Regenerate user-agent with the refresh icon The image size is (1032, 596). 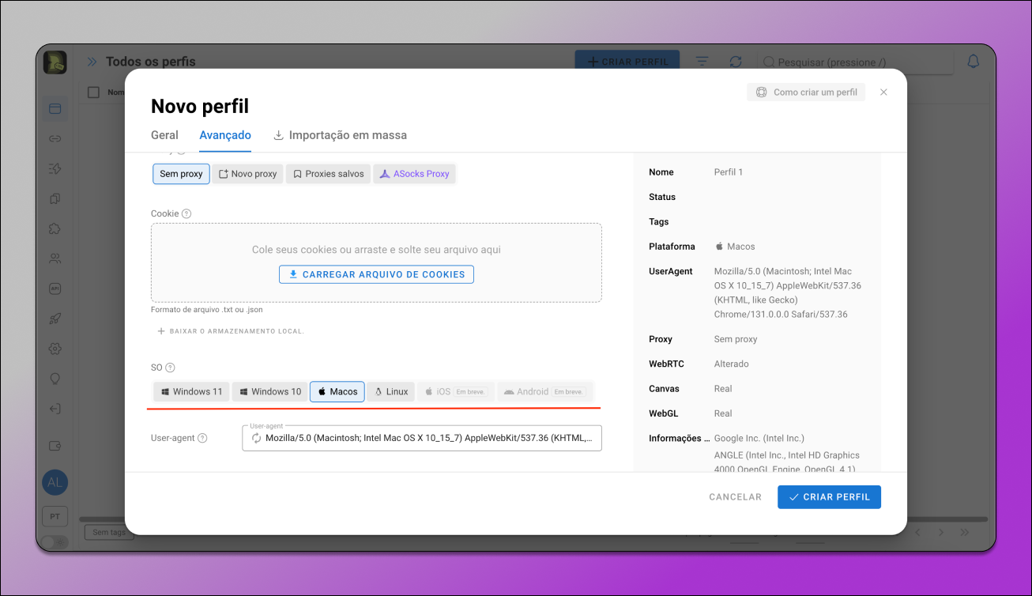coord(256,438)
